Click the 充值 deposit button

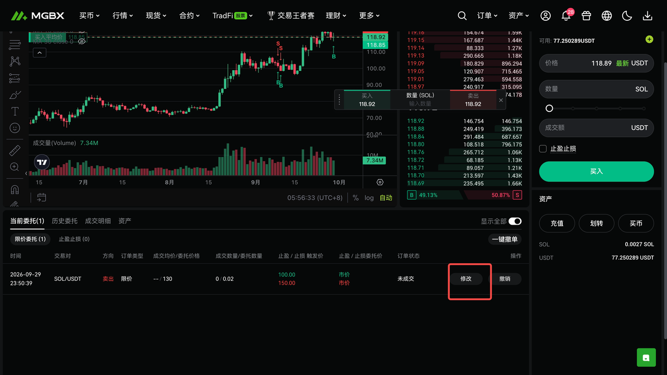pyautogui.click(x=557, y=223)
